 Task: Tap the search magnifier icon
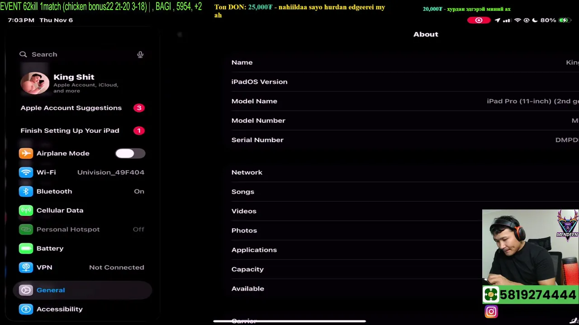(x=23, y=54)
